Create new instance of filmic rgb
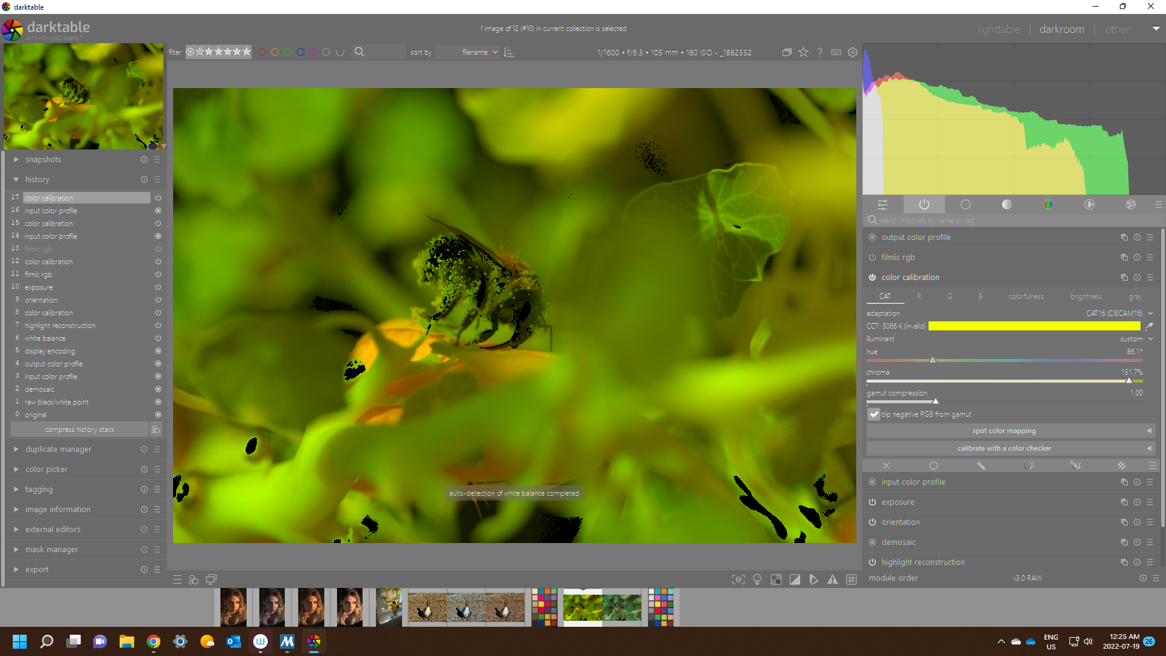Screen dimensions: 1166x656 (1124, 258)
